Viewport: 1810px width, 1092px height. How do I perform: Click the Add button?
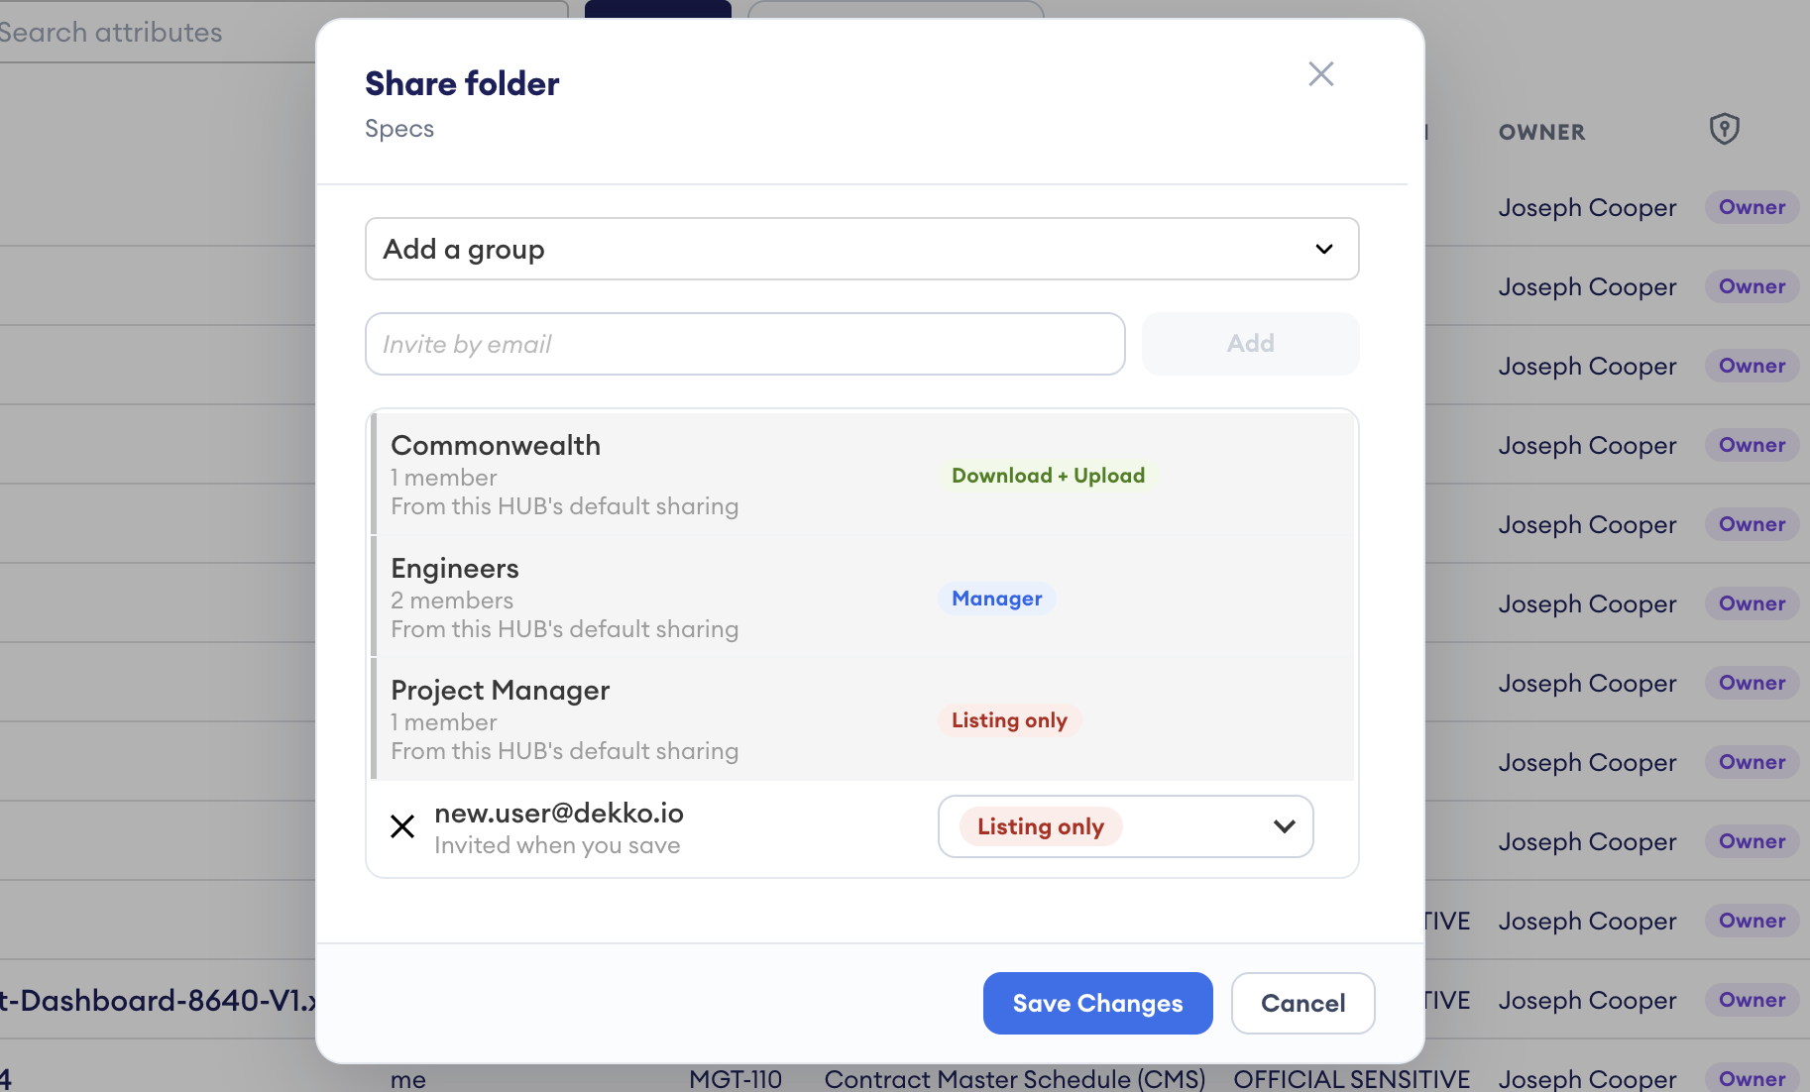pyautogui.click(x=1250, y=344)
